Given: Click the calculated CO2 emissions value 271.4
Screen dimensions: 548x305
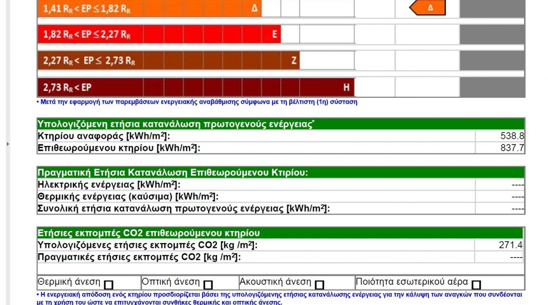Looking at the screenshot, I should (x=511, y=245).
